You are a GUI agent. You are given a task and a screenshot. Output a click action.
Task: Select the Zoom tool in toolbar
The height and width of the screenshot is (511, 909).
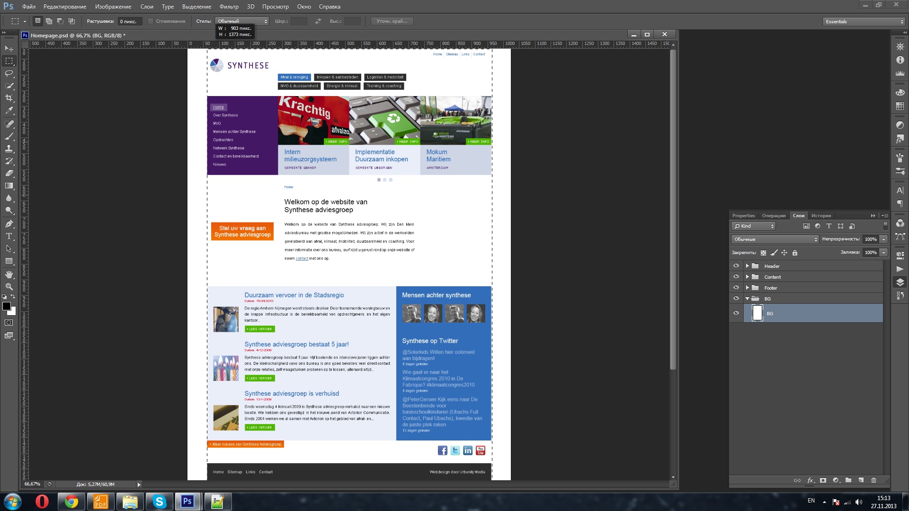coord(9,287)
